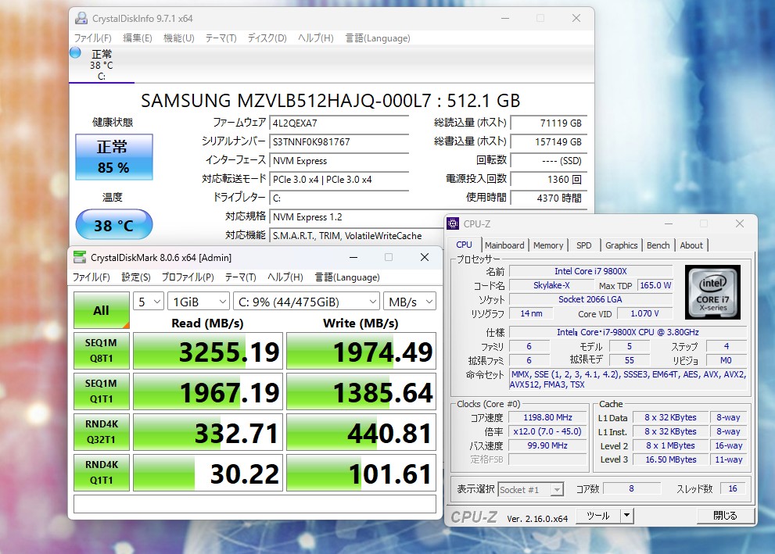
Task: Start the RND4K Q1T1 test
Action: pos(102,473)
